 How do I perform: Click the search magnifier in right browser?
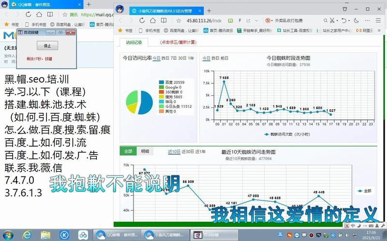(x=325, y=21)
